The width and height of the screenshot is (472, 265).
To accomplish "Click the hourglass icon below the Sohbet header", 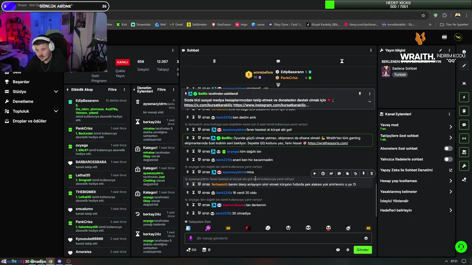I will [x=342, y=61].
